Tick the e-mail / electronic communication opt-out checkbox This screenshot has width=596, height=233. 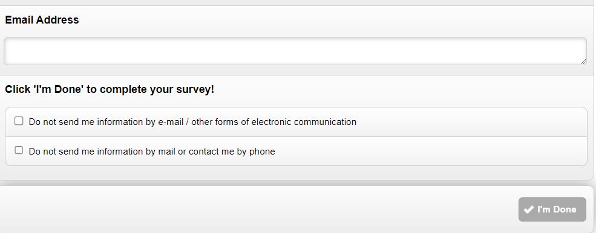point(19,121)
